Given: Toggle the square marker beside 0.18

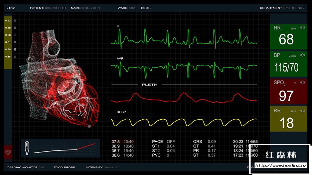Looking at the screenshot, I should click(15, 28).
